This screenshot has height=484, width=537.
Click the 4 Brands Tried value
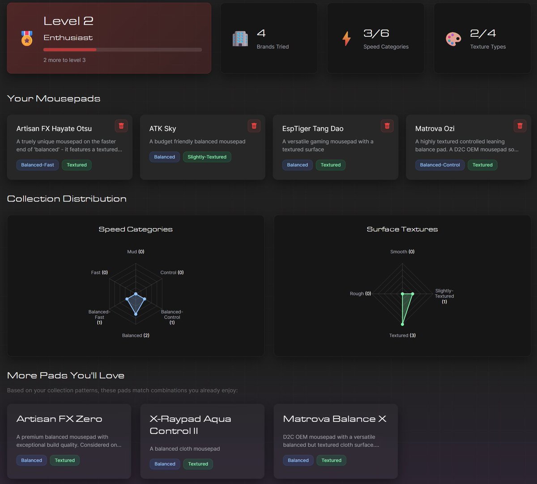tap(261, 33)
